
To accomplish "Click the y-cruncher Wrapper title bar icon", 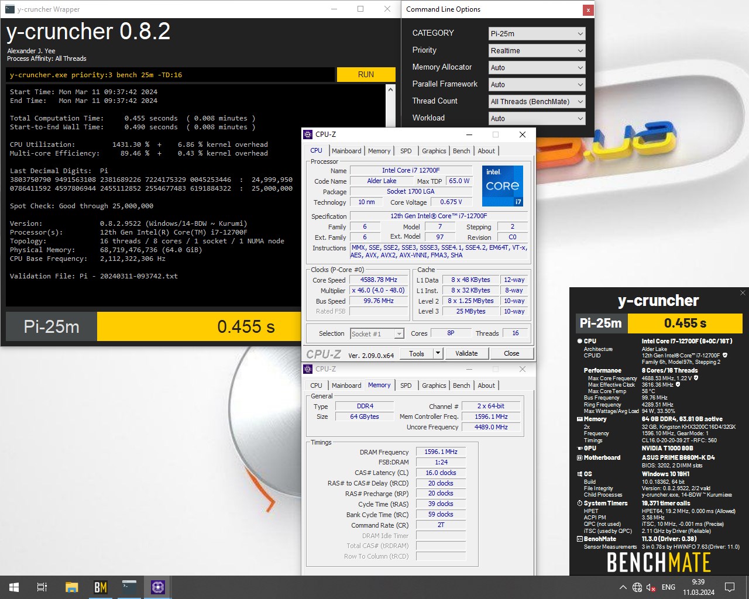I will pyautogui.click(x=9, y=9).
